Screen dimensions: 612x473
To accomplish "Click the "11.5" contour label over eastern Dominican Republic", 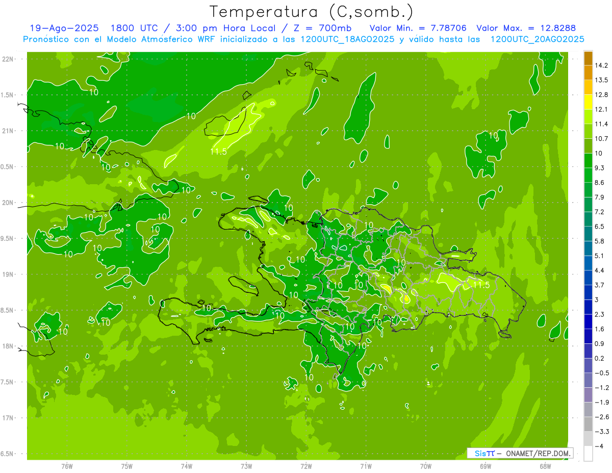I will [x=481, y=285].
